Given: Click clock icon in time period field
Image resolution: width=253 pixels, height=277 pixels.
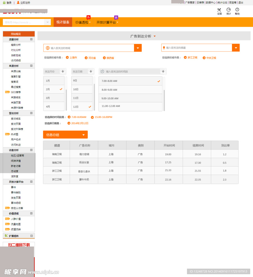Looking at the screenshot, I should point(102,72).
